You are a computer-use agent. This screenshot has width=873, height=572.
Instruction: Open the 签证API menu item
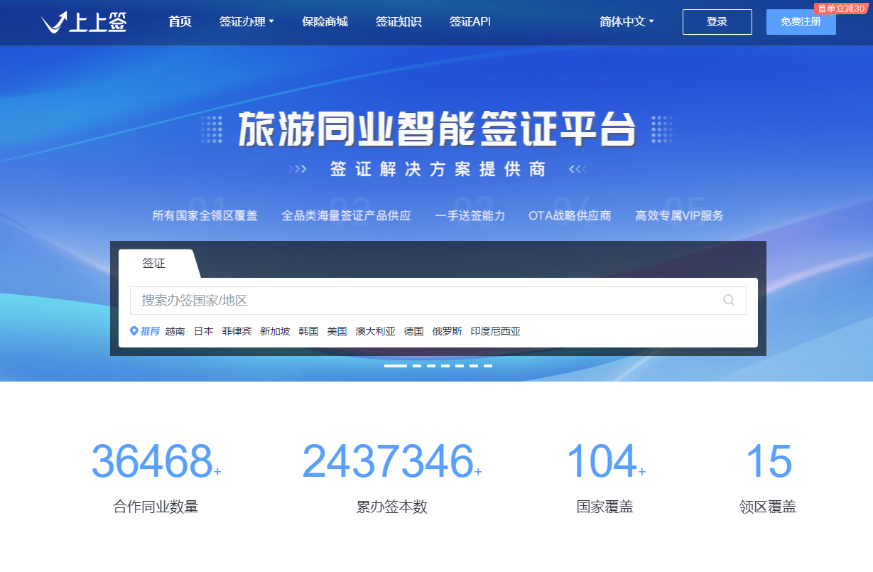[x=470, y=21]
